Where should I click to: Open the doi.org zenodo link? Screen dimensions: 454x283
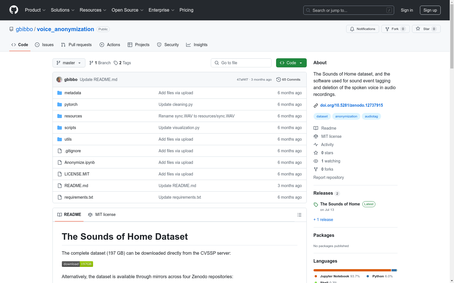click(x=352, y=105)
